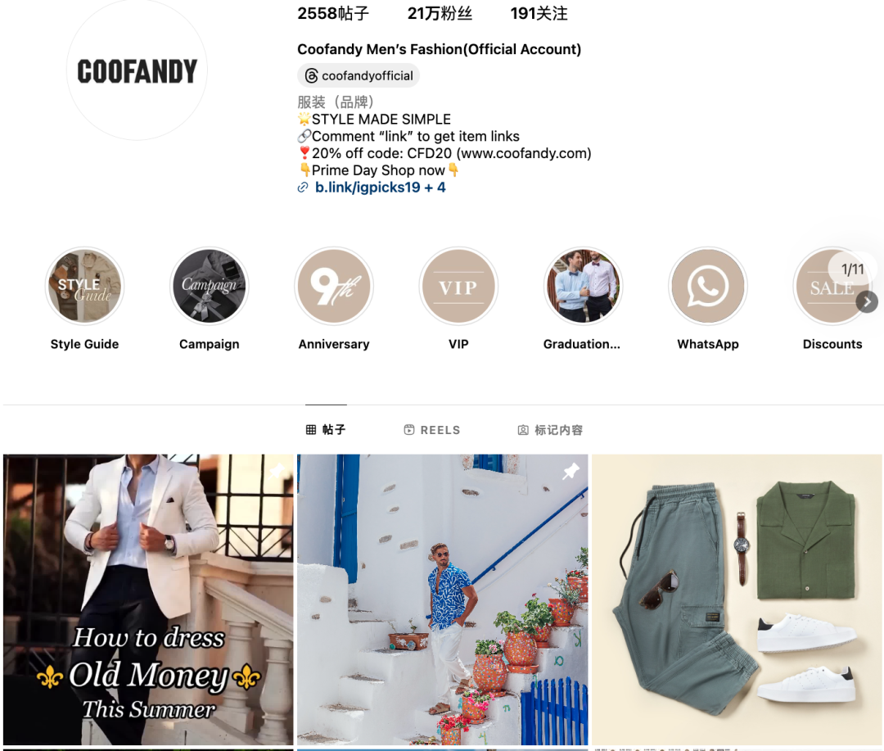The image size is (884, 751).
Task: Open the Anniversary 9th highlight icon
Action: coord(334,286)
